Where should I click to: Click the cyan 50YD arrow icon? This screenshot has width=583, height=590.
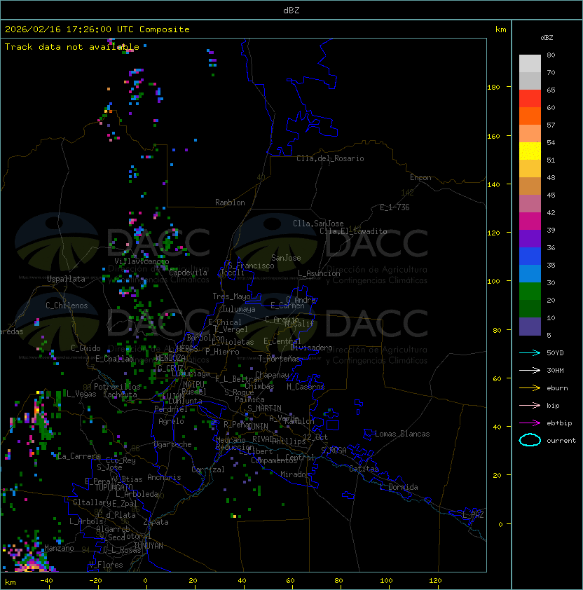click(530, 352)
